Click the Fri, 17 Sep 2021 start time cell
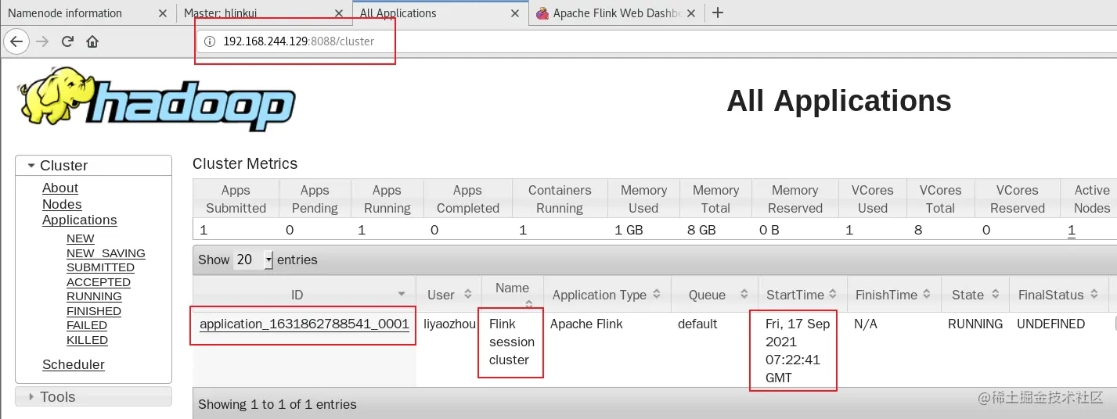This screenshot has height=419, width=1117. [798, 350]
